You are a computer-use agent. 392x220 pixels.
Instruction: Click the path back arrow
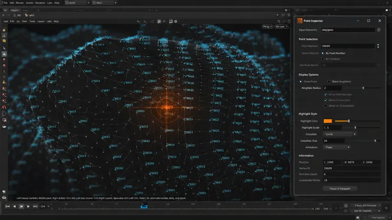(x=3, y=15)
